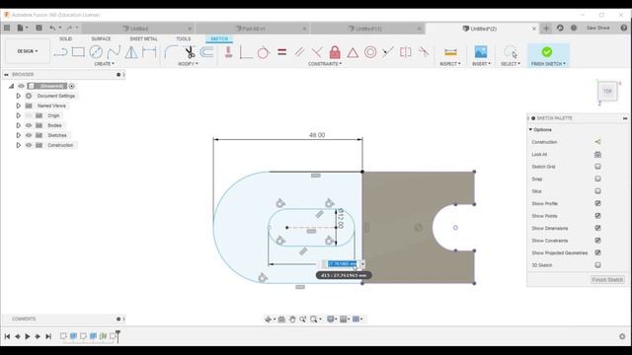Apply the Parallel constraint

[299, 52]
